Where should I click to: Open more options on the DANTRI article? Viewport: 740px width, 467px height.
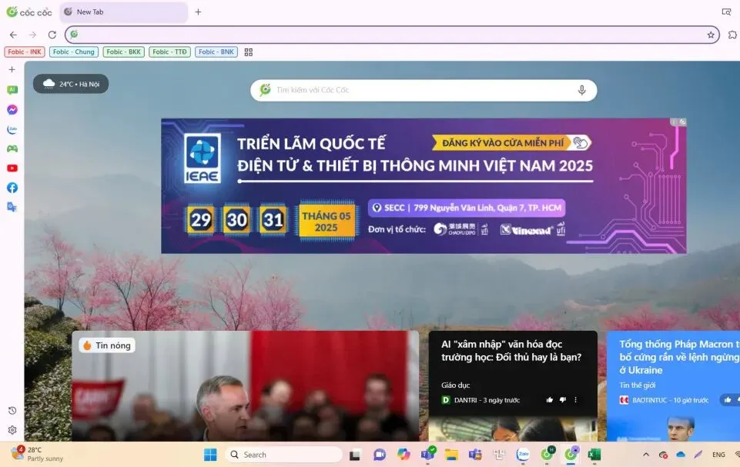point(575,400)
